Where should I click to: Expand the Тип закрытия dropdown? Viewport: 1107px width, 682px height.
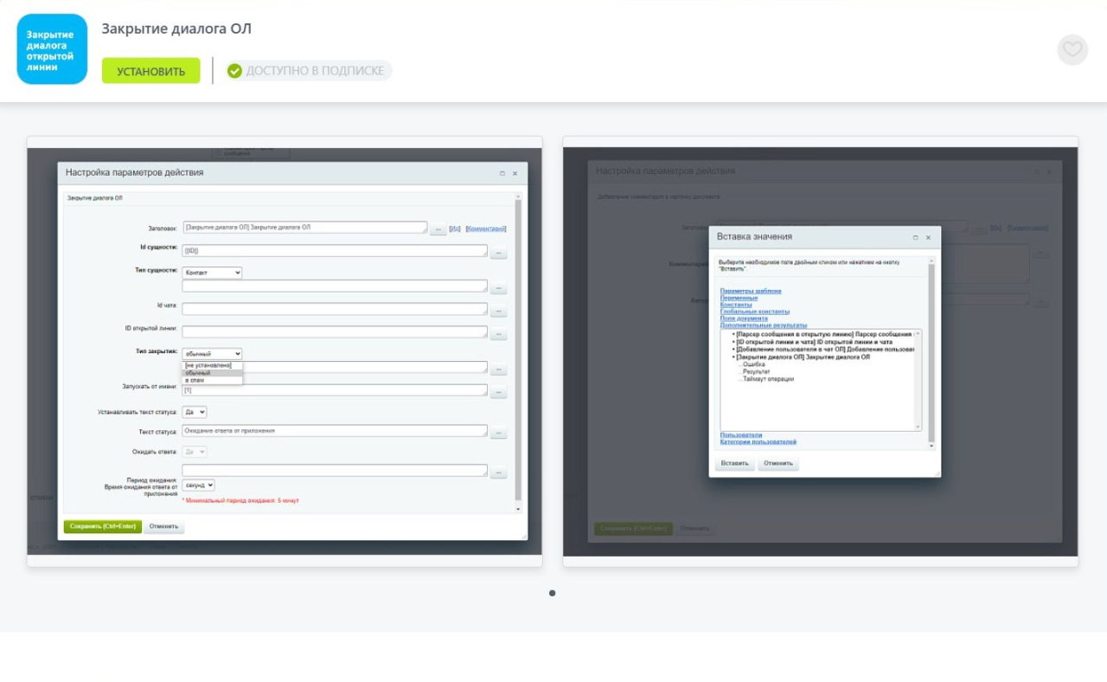(212, 354)
